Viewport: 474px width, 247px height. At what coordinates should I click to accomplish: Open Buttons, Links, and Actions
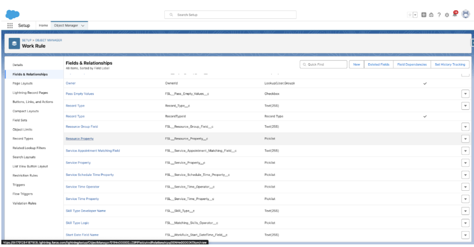(33, 102)
